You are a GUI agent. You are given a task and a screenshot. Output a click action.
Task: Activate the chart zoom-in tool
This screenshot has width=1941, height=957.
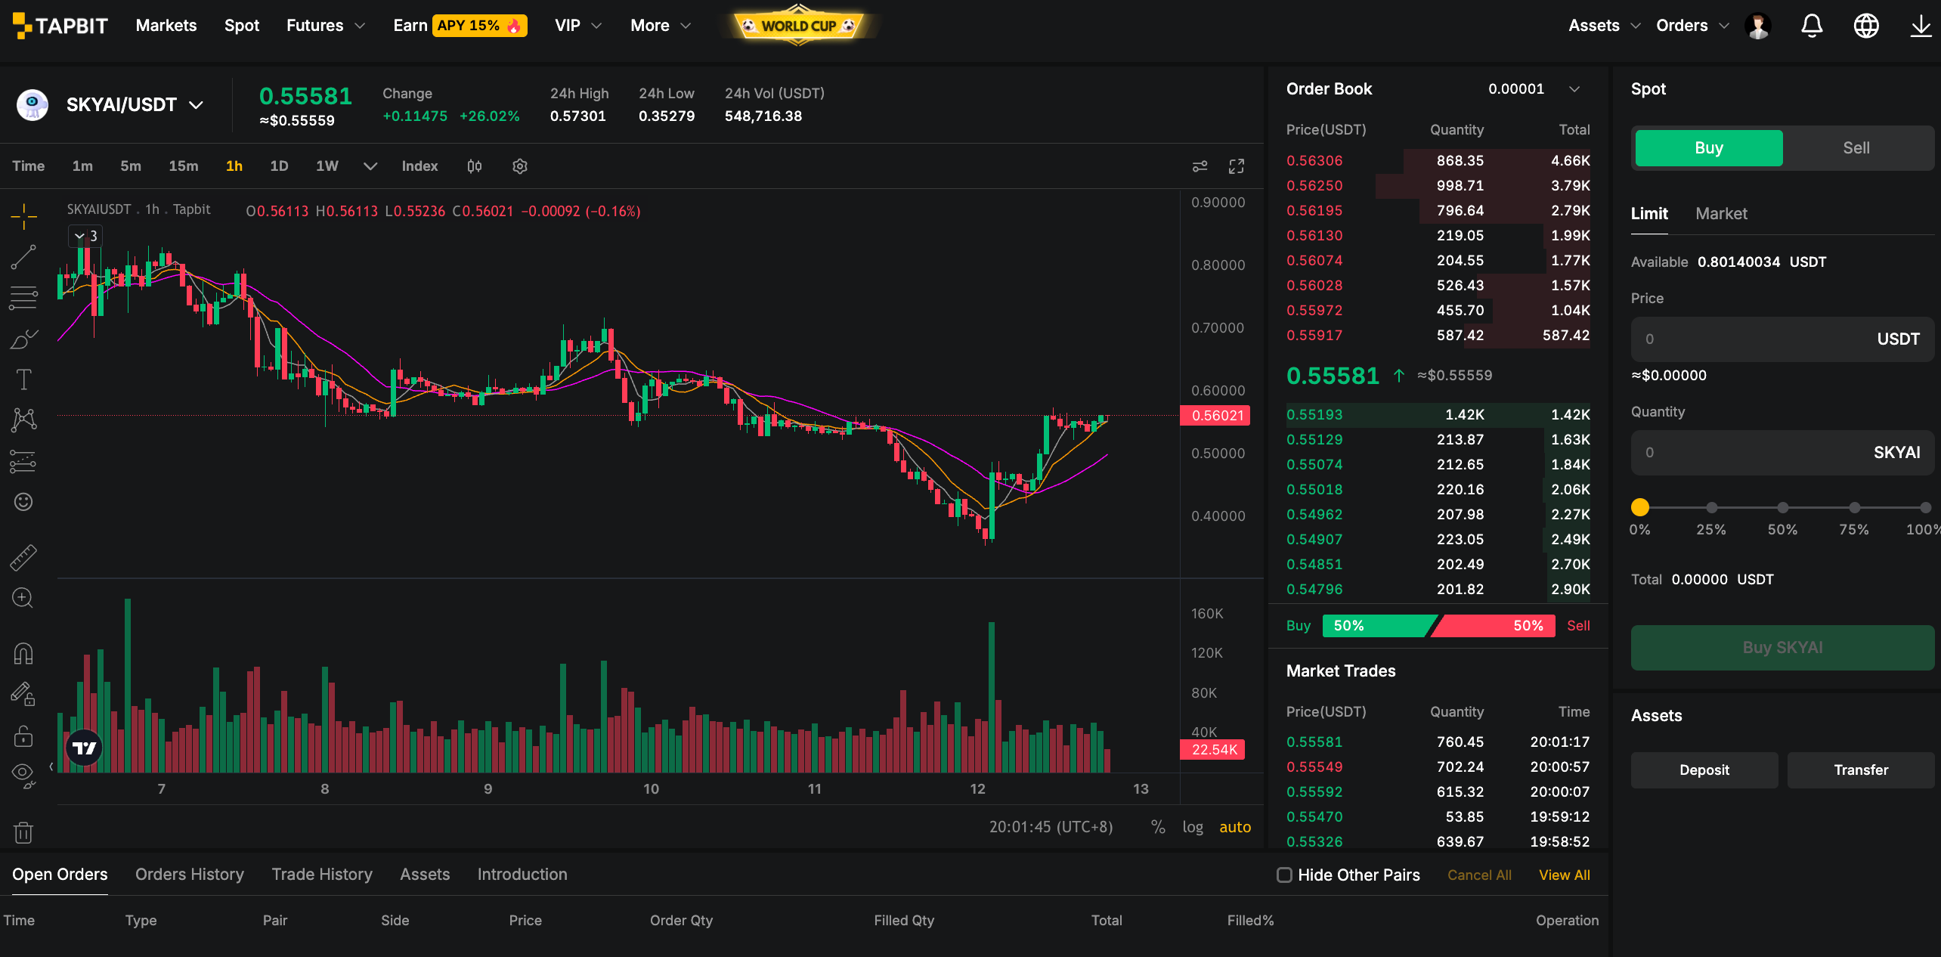pos(23,598)
